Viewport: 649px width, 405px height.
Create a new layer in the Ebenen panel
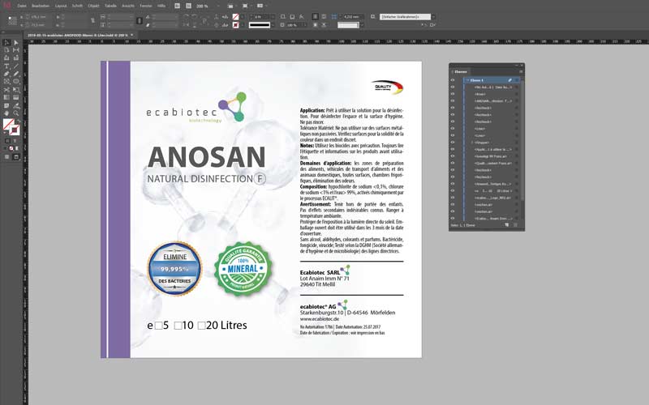(506, 225)
